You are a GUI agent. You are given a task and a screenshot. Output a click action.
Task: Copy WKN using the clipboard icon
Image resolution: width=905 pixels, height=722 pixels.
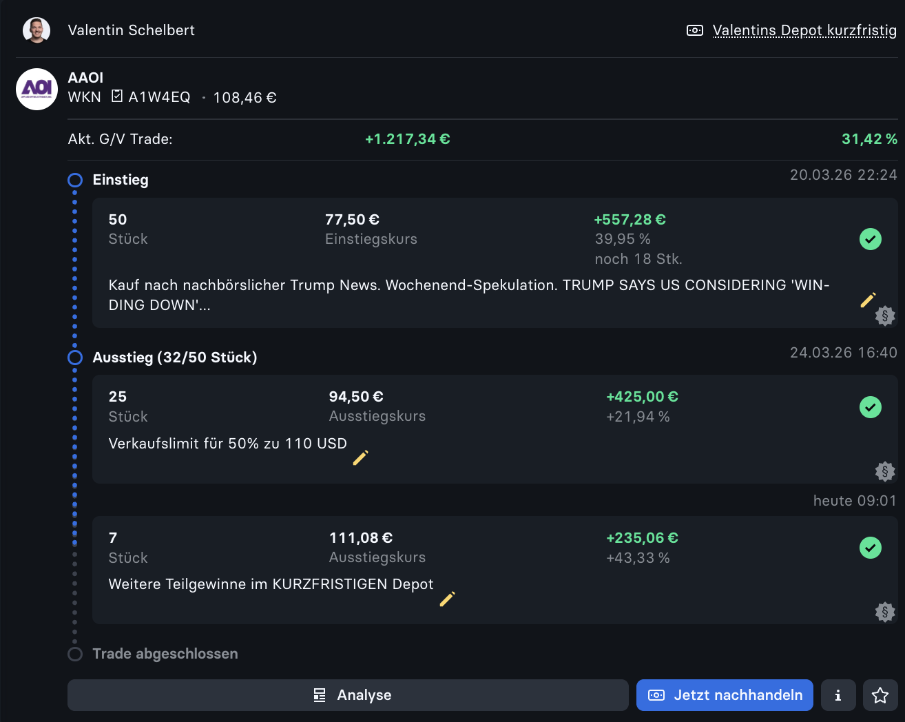[117, 96]
